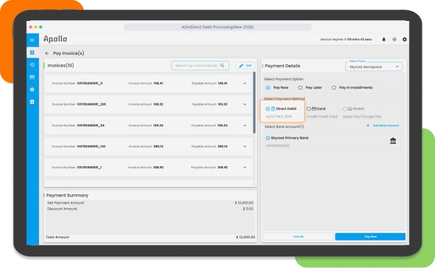Click the Search by Invoice Number field
435x268 pixels.
point(200,66)
